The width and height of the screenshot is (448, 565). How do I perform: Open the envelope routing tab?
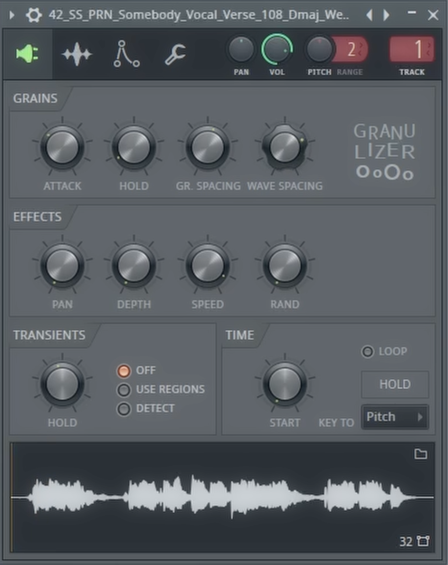coord(126,54)
